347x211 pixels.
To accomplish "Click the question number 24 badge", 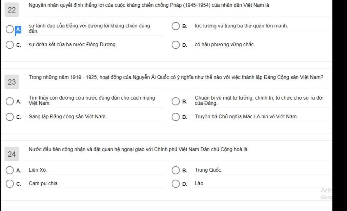I will 12,154.
